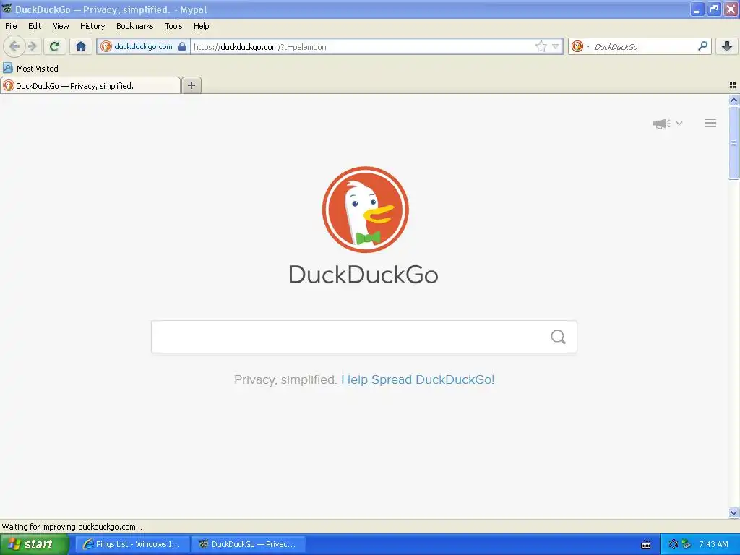The height and width of the screenshot is (555, 740).
Task: Open URL history dropdown arrow
Action: point(556,46)
